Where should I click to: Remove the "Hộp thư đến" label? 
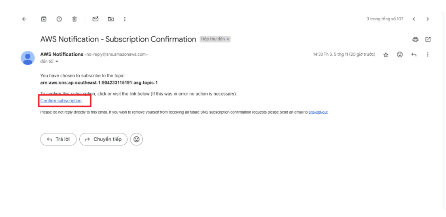tap(228, 40)
